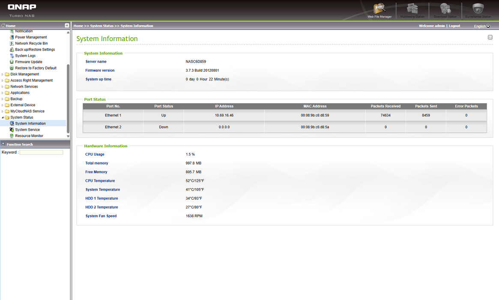
Task: Expand the Applications tree node
Action: pos(3,93)
